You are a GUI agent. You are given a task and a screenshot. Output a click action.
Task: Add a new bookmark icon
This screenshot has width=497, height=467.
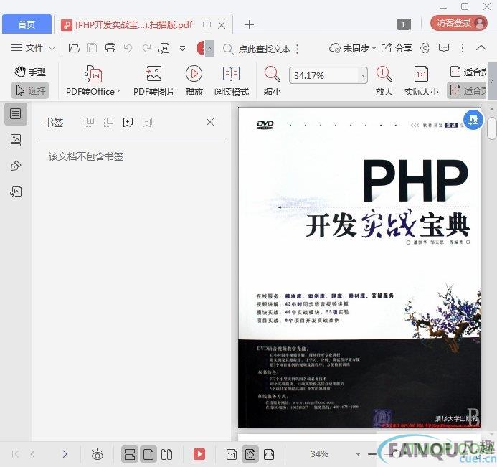click(128, 122)
